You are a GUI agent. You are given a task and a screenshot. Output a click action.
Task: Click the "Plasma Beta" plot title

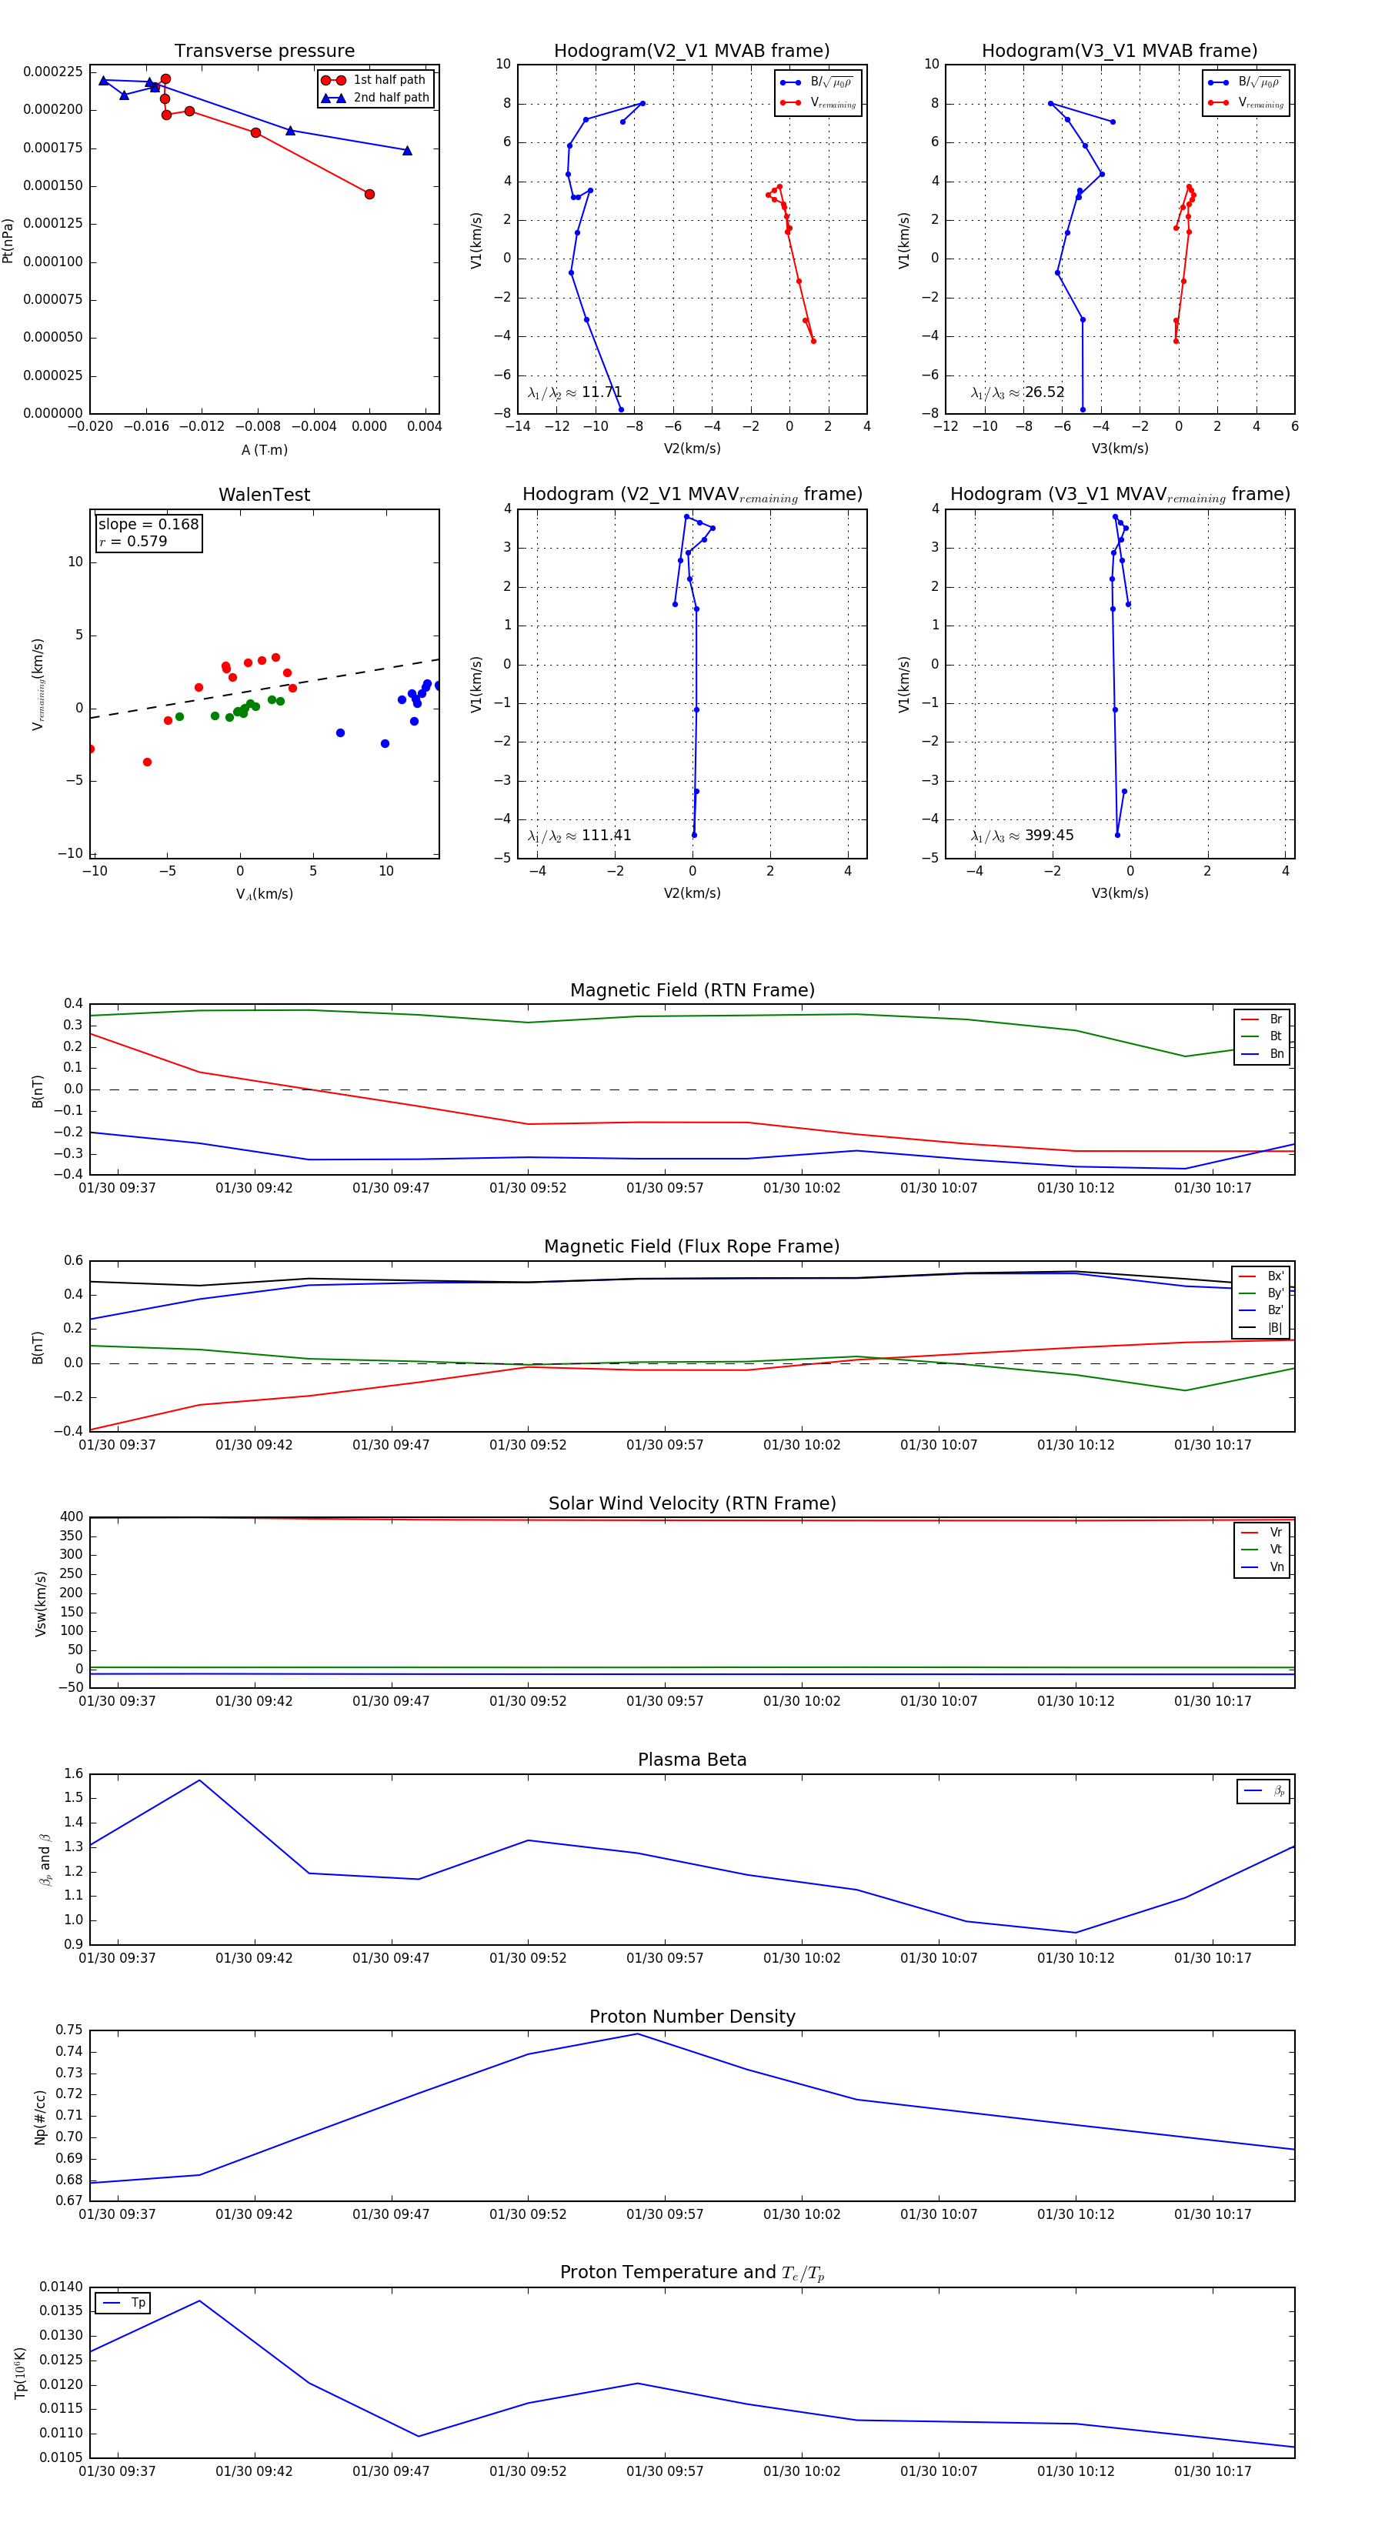(692, 1760)
